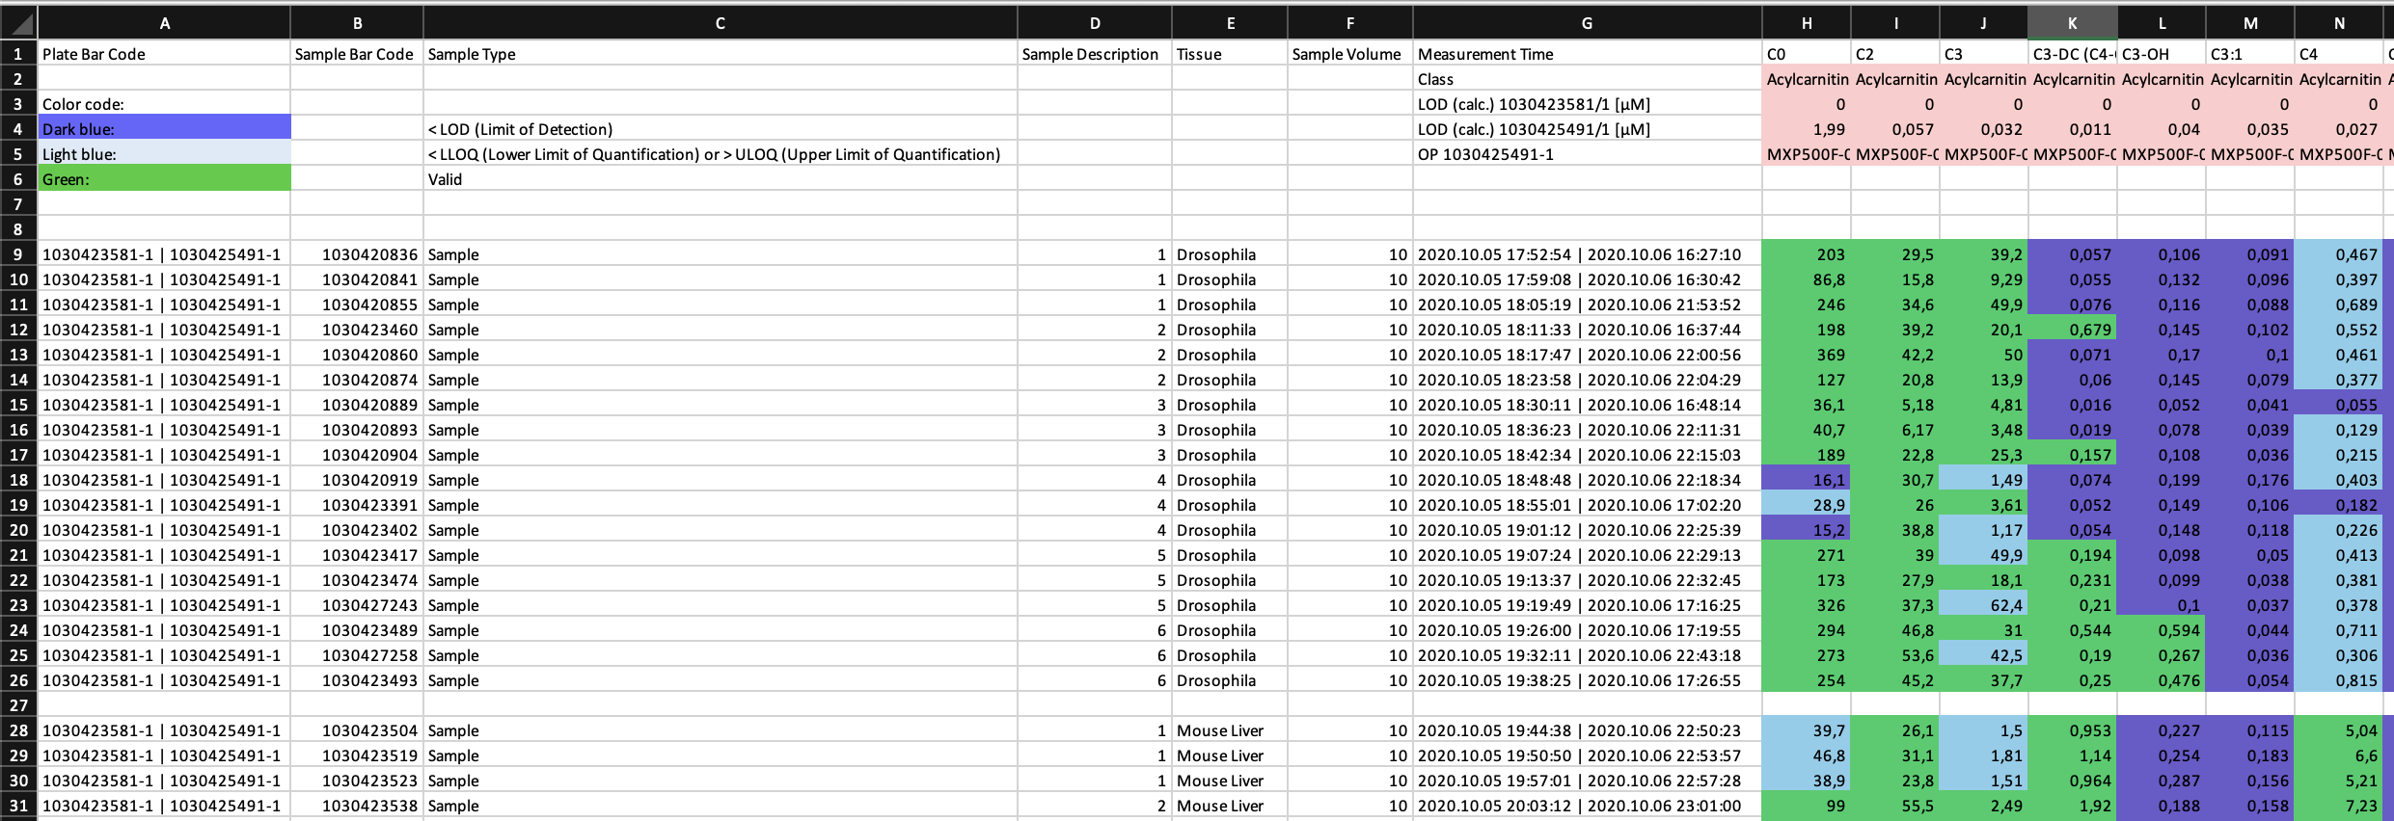This screenshot has height=821, width=2394.
Task: Click the Light blue color code cell
Action: coord(164,154)
